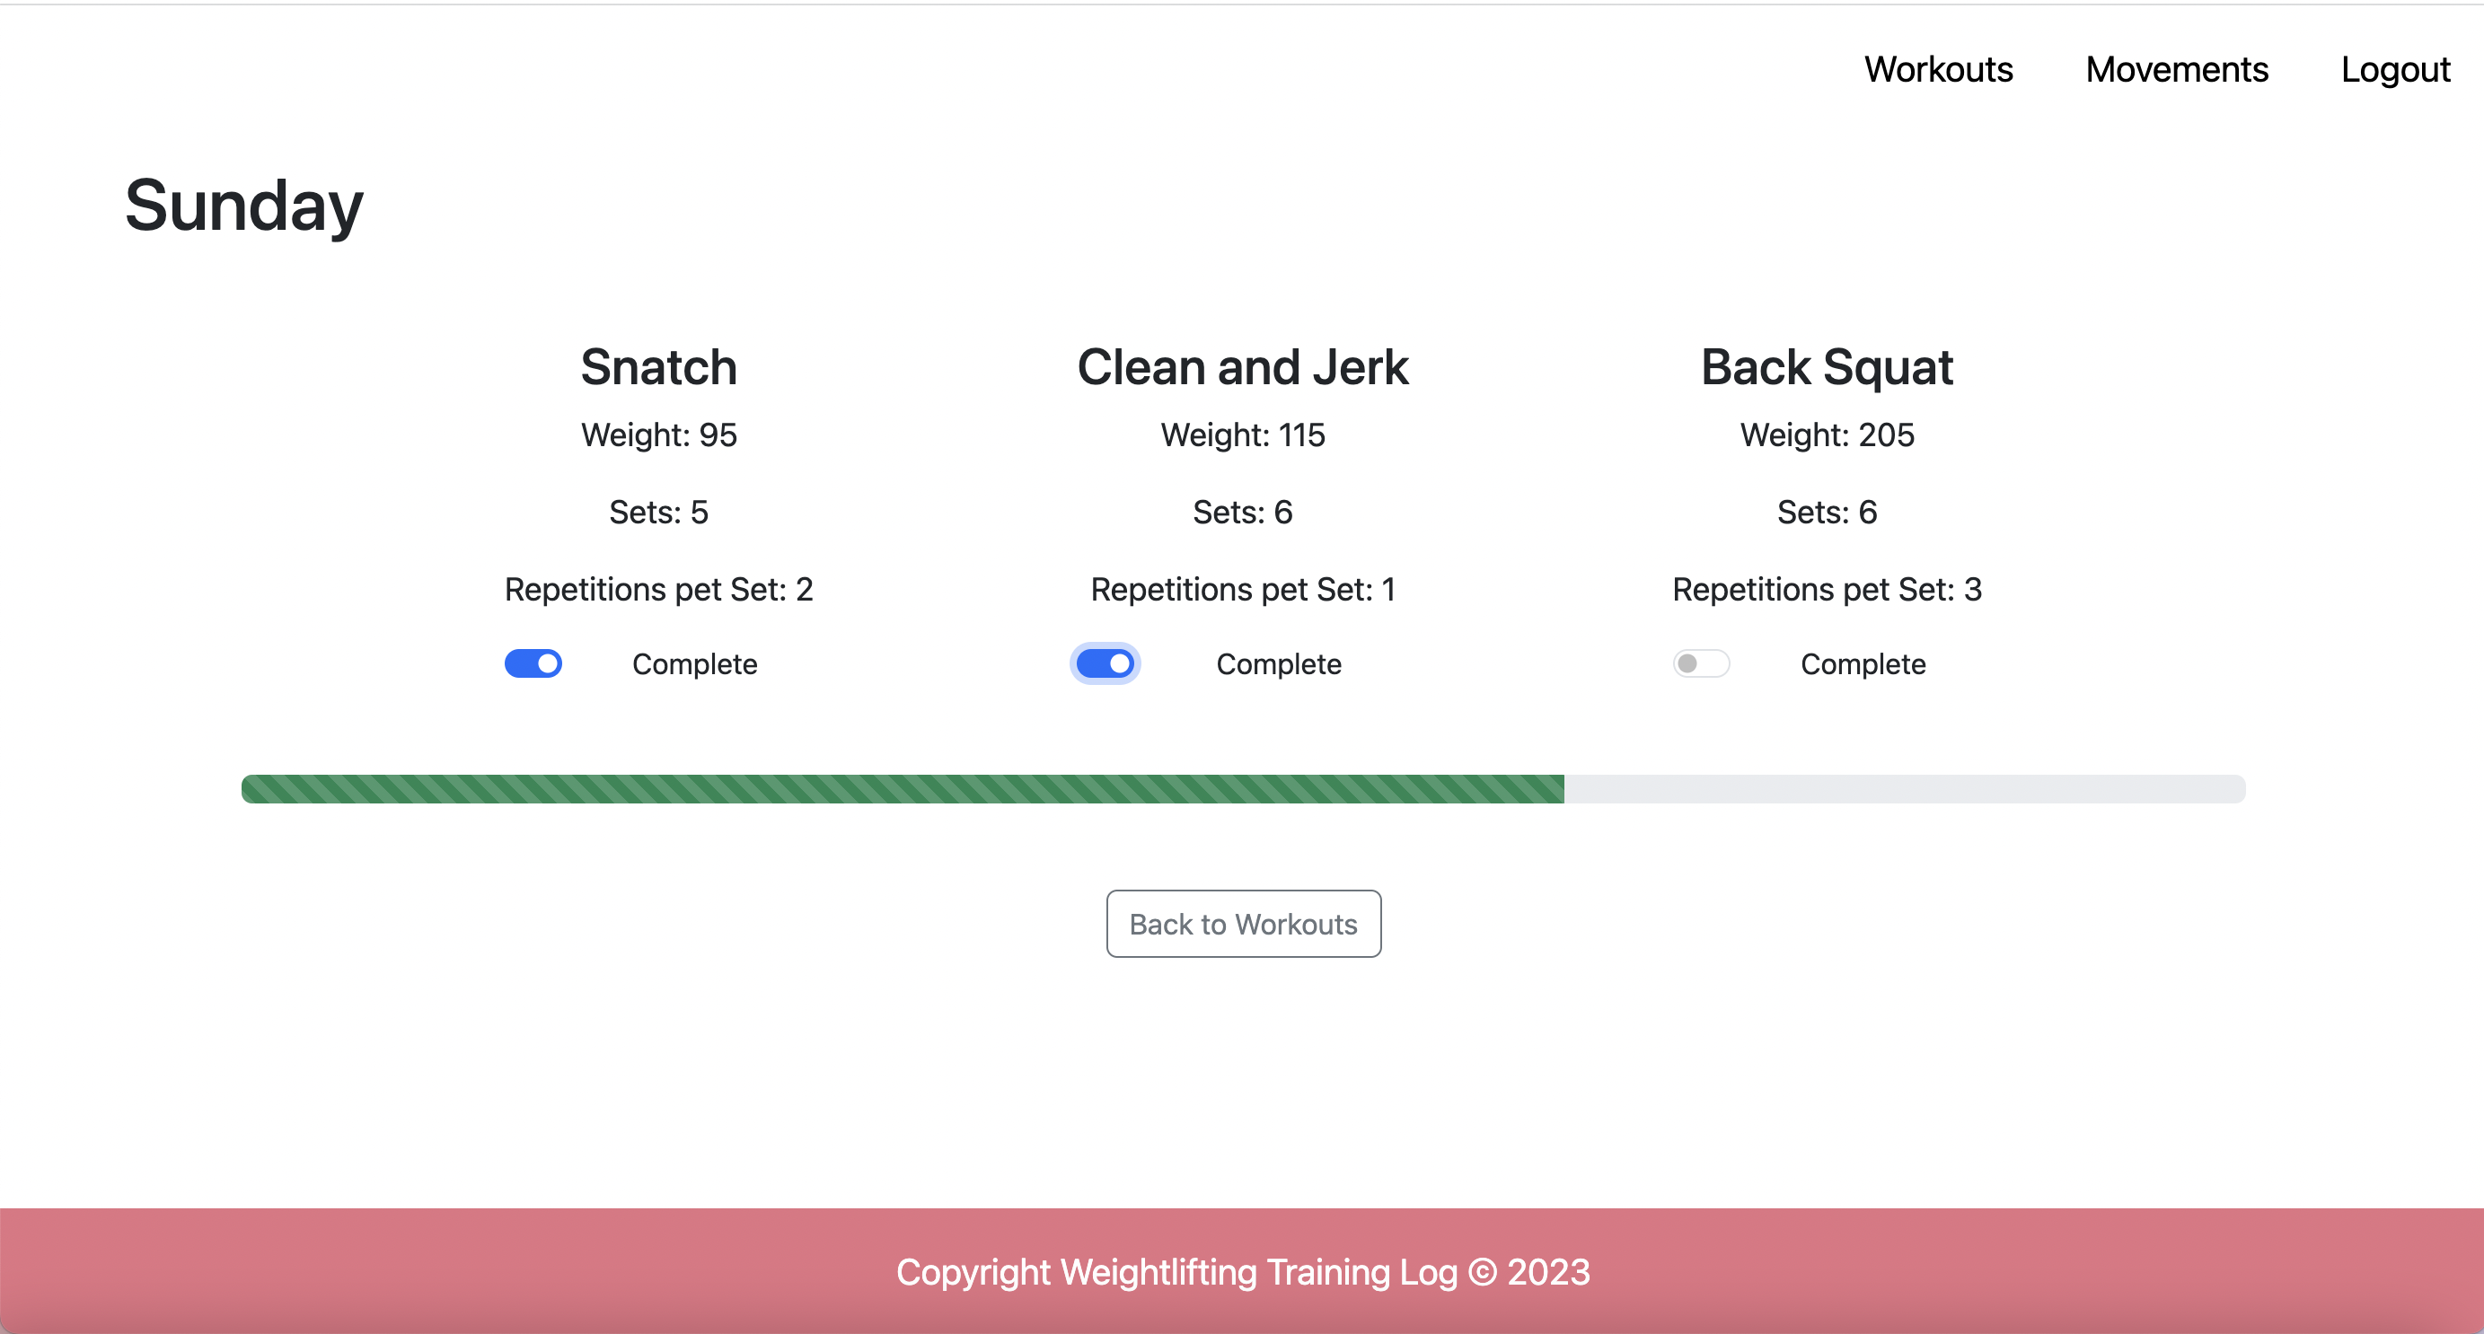Click the Clean and Jerk title
2484x1334 pixels.
[x=1242, y=367]
